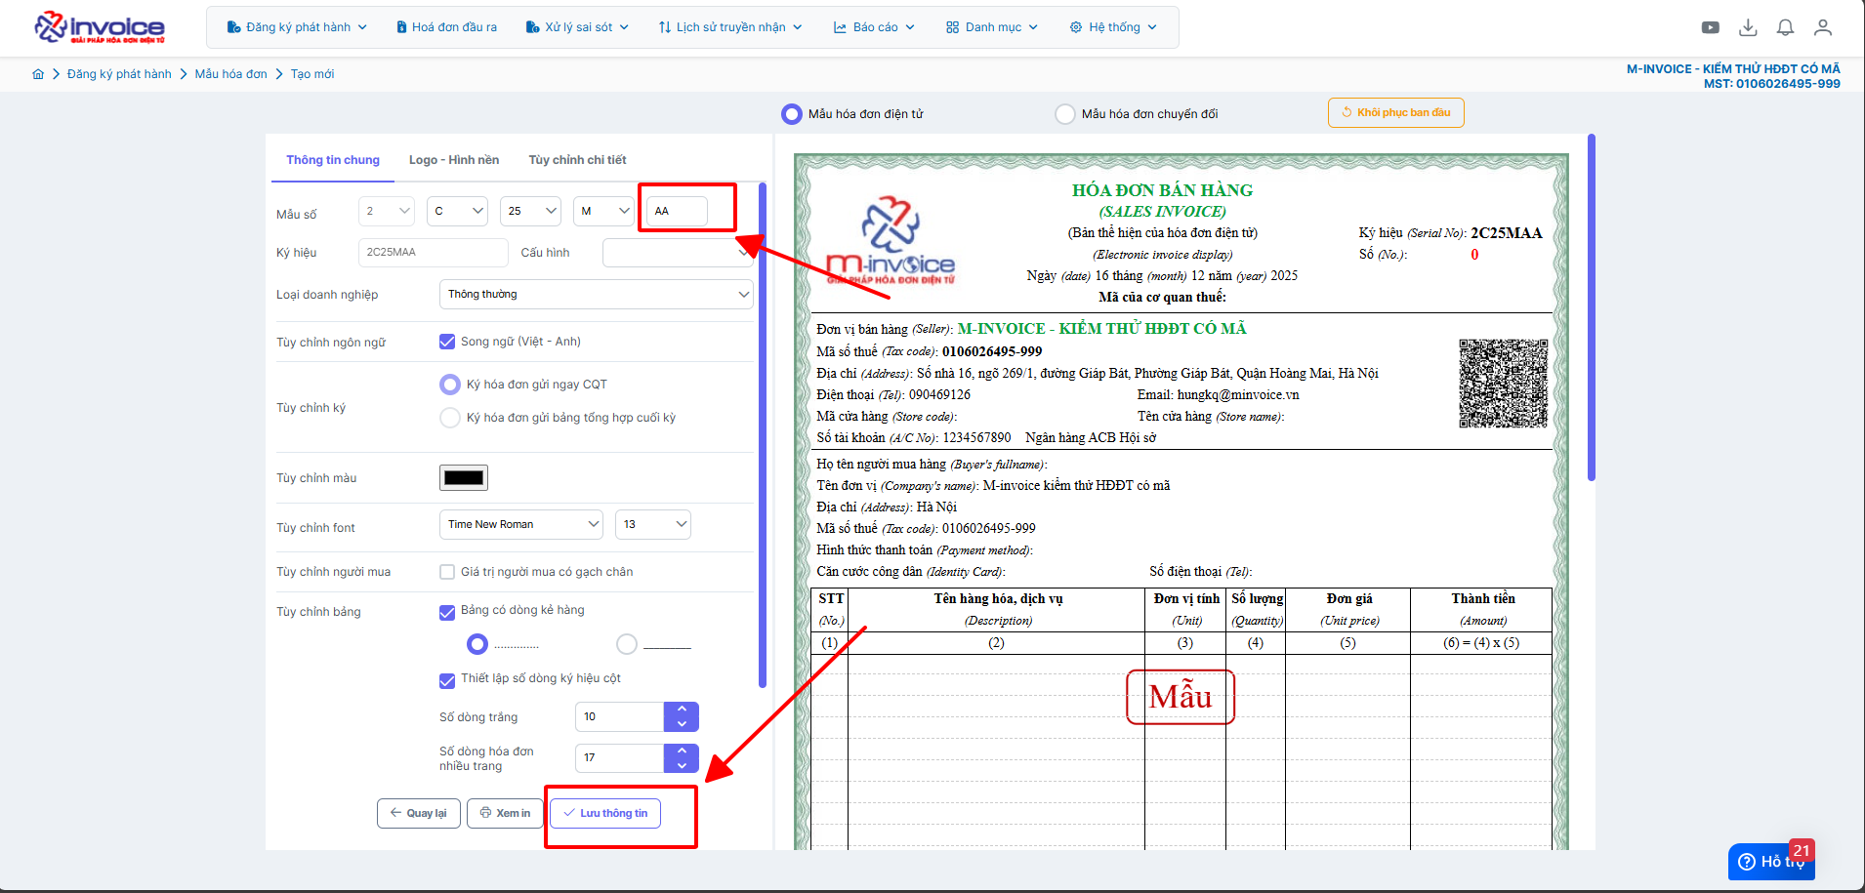This screenshot has width=1865, height=893.
Task: Click the M-Invoice logo
Action: [100, 27]
